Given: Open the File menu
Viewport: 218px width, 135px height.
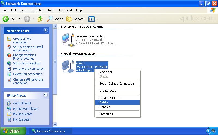Looking at the screenshot, I should (5, 10).
